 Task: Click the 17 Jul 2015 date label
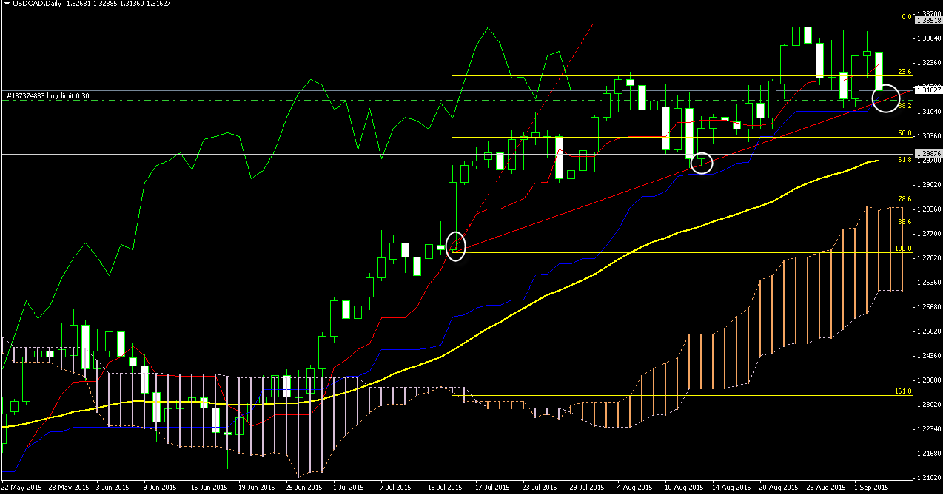click(x=491, y=488)
